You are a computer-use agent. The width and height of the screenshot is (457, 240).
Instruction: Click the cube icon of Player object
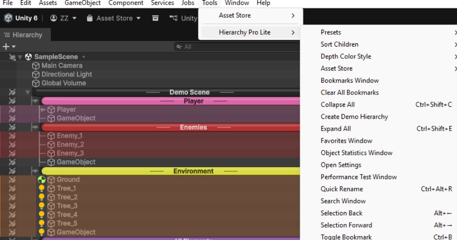51,109
